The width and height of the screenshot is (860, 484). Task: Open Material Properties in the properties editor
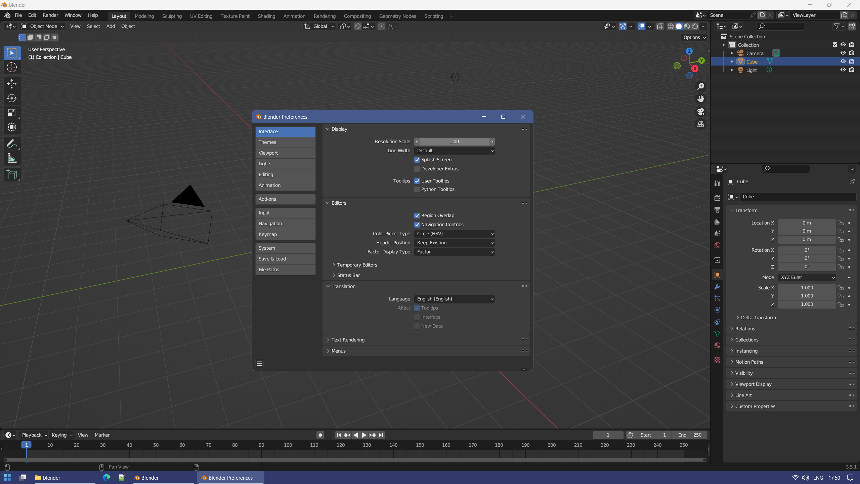tap(717, 345)
